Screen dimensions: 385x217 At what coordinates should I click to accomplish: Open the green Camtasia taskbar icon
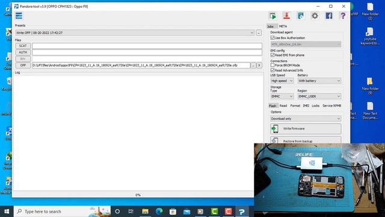pos(214,212)
